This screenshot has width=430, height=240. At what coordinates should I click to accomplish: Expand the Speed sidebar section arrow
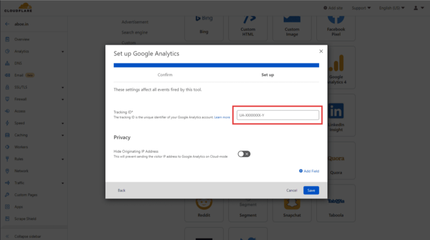tap(63, 123)
